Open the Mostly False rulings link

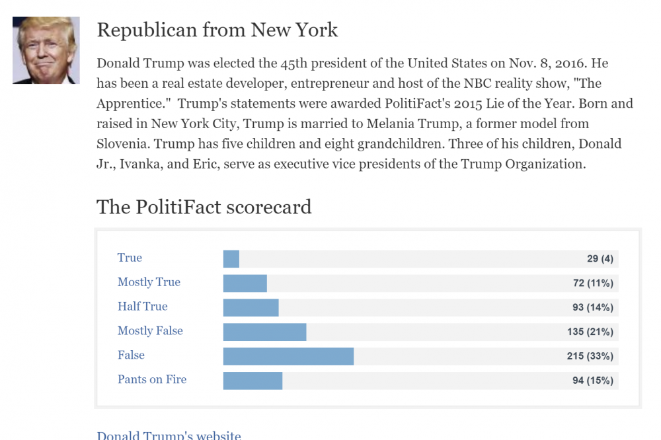(x=150, y=331)
